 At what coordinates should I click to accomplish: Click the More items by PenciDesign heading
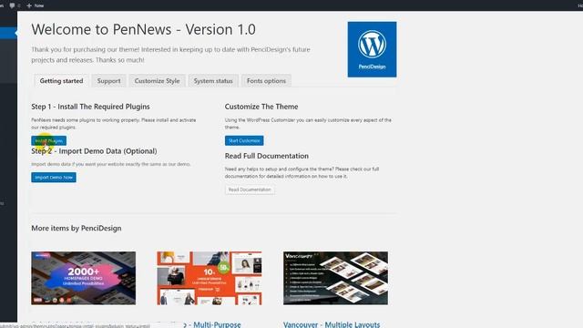(77, 228)
